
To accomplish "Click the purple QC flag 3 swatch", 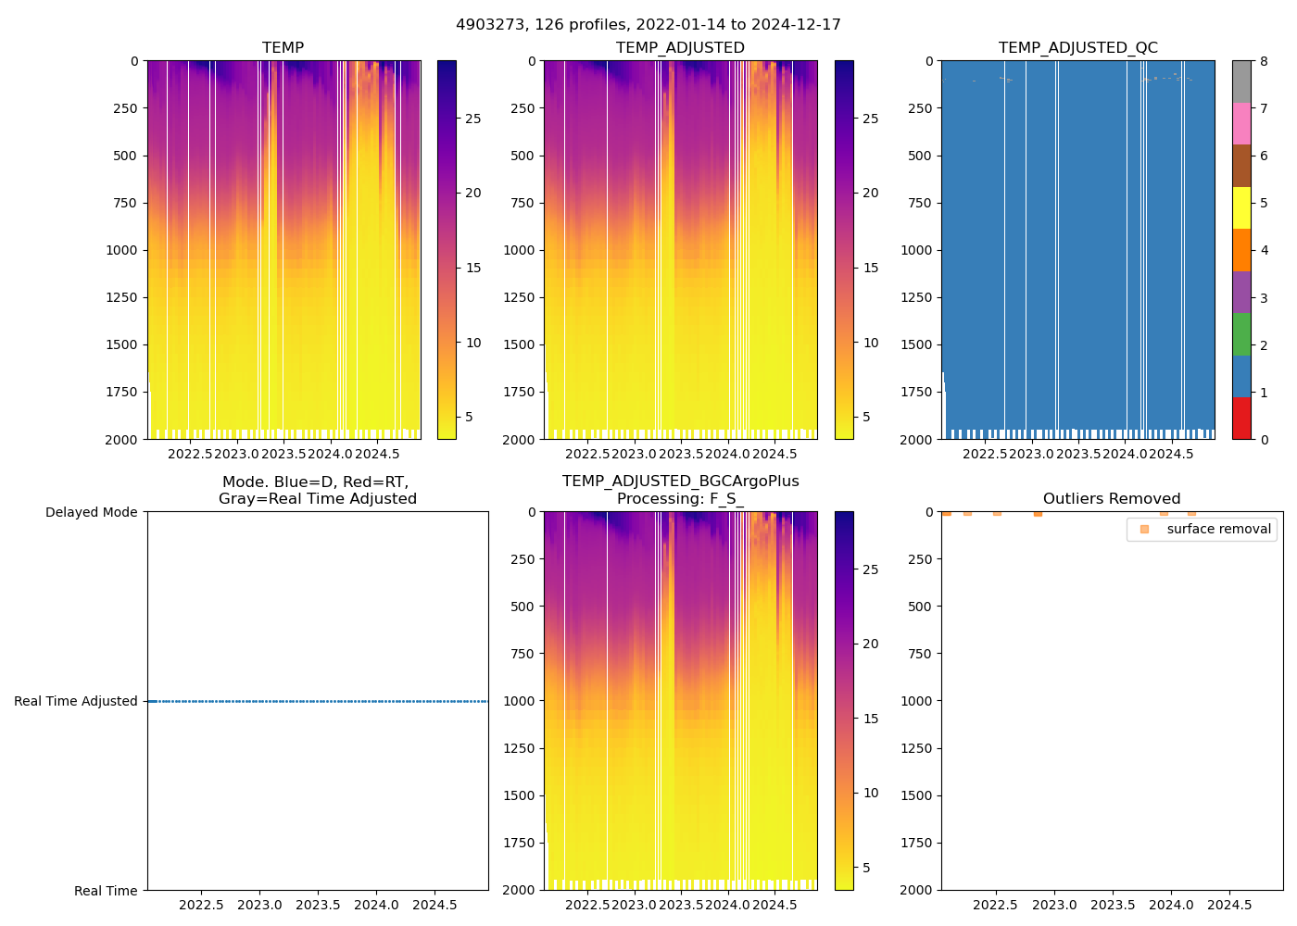I will [1241, 292].
